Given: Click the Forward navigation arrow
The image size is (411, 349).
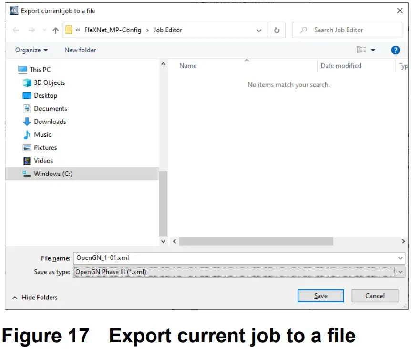Looking at the screenshot, I should pyautogui.click(x=32, y=31).
